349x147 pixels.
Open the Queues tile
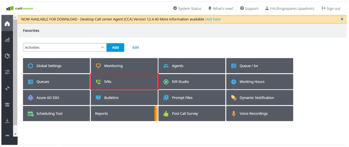tap(56, 82)
